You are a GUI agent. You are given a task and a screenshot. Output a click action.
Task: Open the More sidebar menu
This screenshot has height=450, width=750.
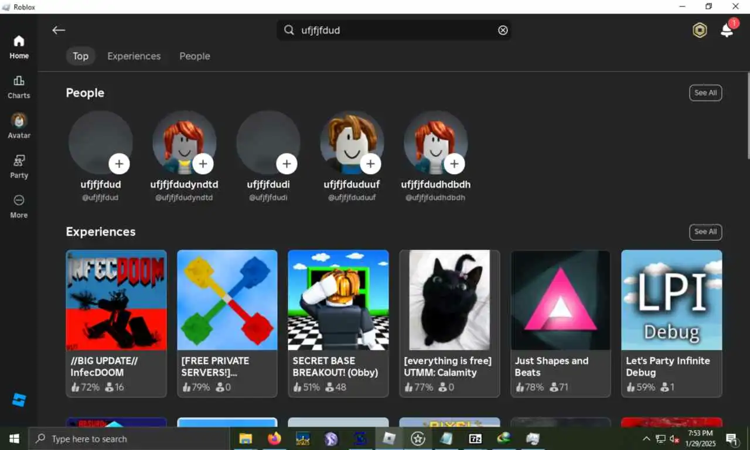click(19, 207)
